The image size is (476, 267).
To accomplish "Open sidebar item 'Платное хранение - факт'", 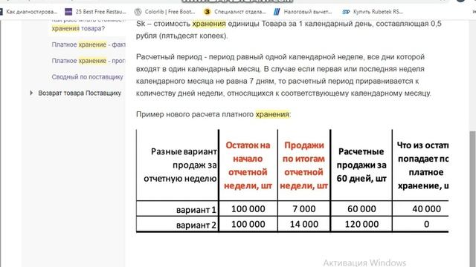I will pyautogui.click(x=89, y=44).
